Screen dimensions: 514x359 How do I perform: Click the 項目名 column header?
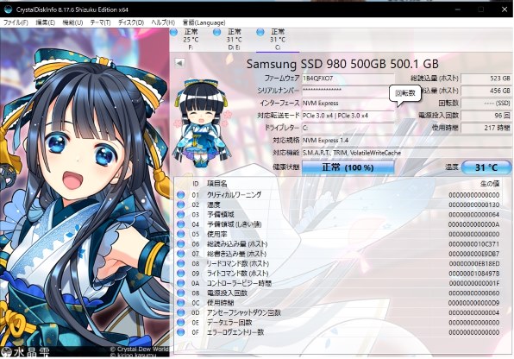click(x=216, y=184)
